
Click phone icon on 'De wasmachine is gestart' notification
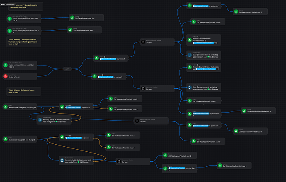tap(190, 55)
